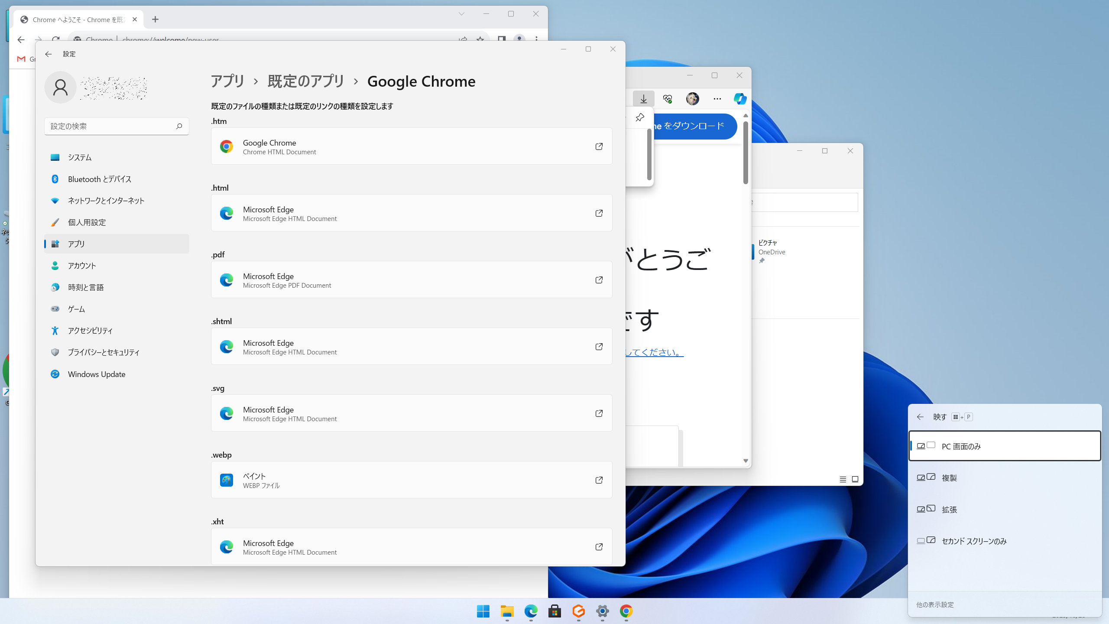Open external link icon for .pdf row

(599, 280)
